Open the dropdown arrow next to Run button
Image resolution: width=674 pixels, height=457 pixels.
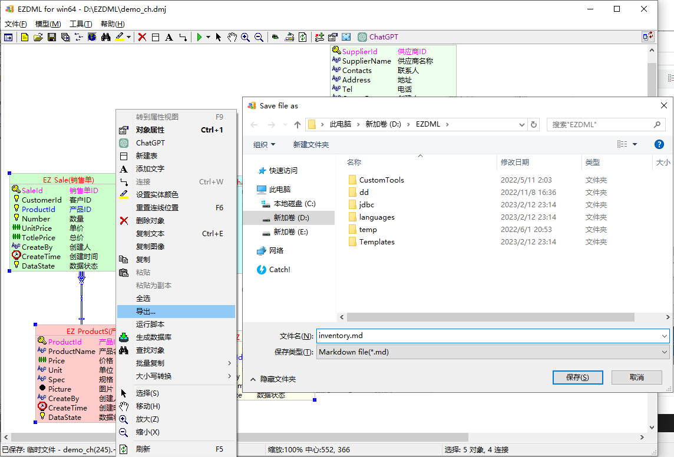pyautogui.click(x=208, y=37)
